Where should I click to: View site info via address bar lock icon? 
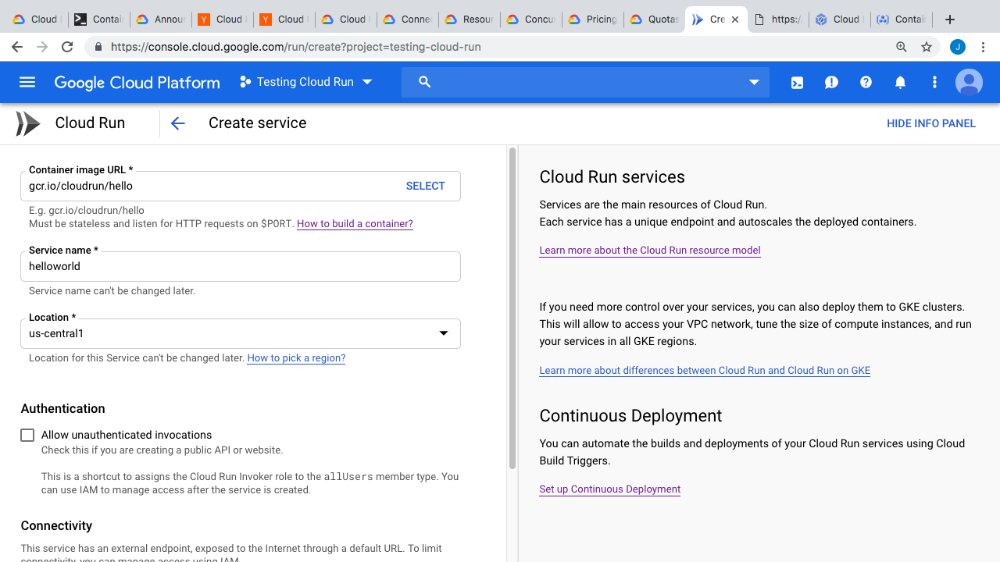98,47
